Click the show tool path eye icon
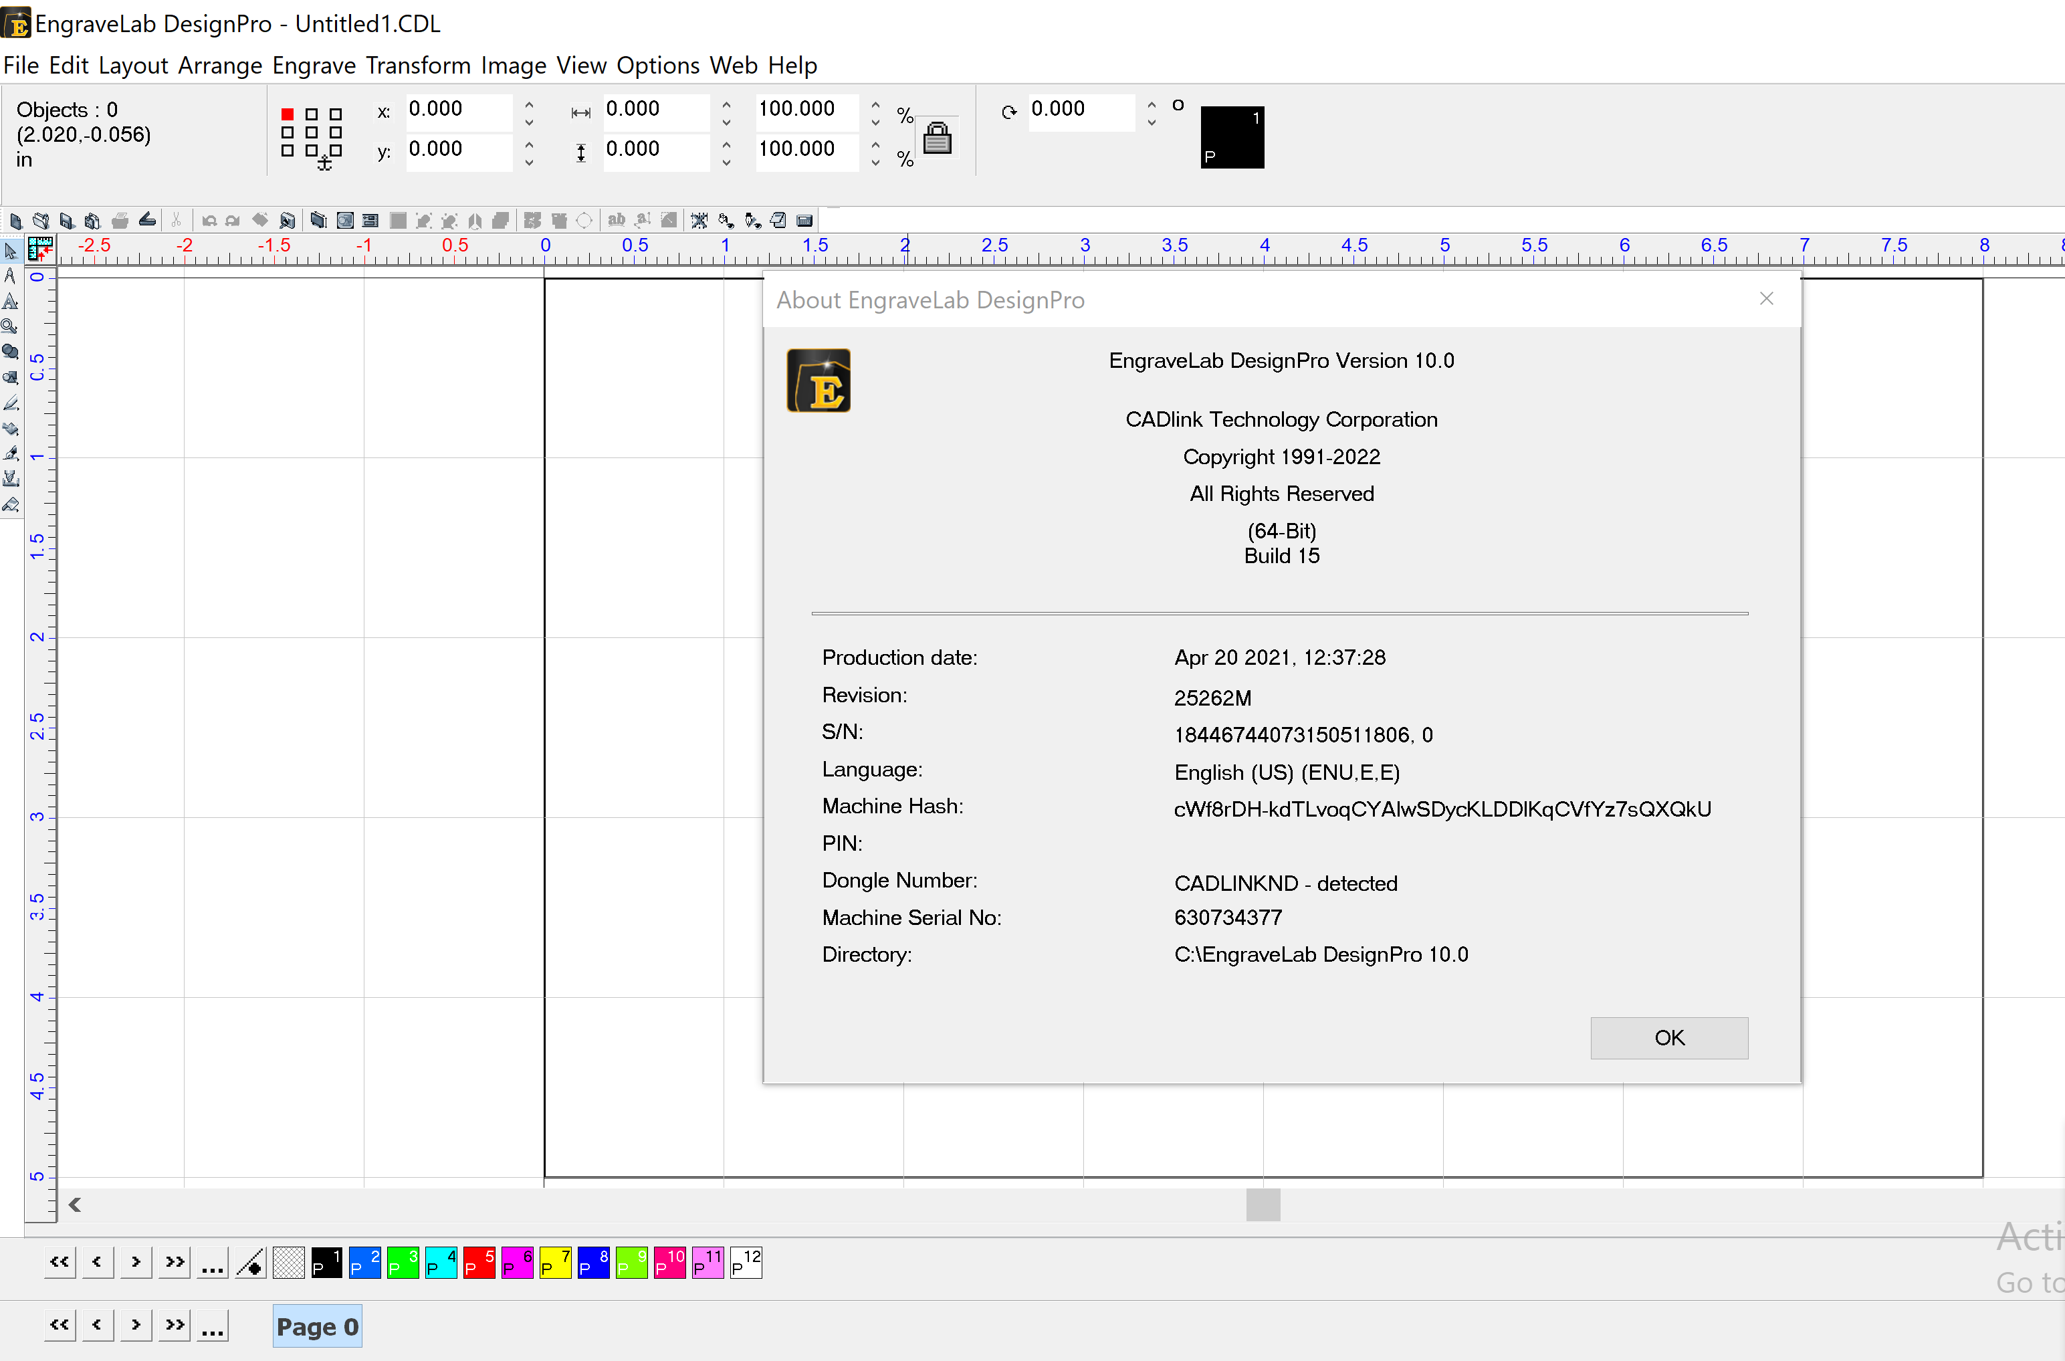 point(752,221)
